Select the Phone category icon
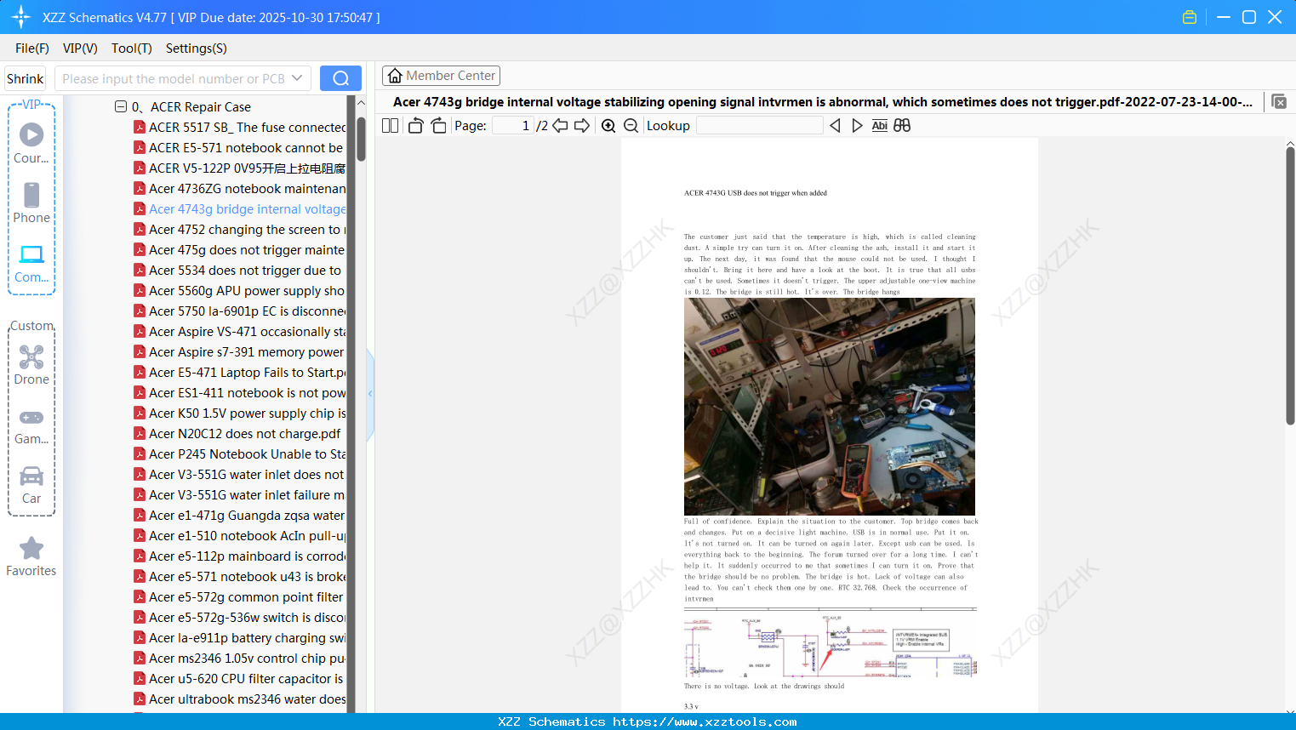Image resolution: width=1296 pixels, height=730 pixels. point(31,202)
